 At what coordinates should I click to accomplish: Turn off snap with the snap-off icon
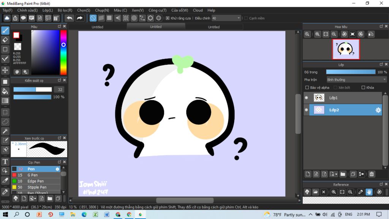(93, 18)
